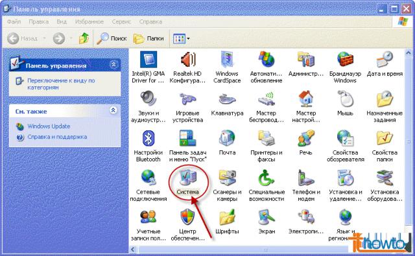Open the views dropdown button

click(182, 39)
